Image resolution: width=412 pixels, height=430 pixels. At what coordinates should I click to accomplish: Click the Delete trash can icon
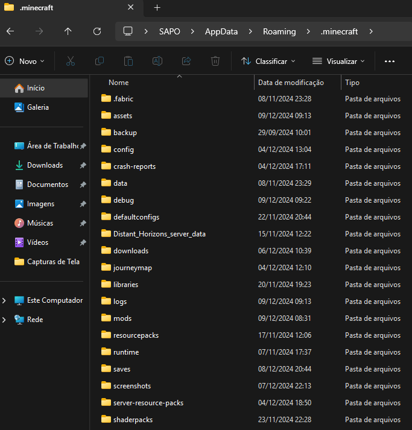(215, 61)
